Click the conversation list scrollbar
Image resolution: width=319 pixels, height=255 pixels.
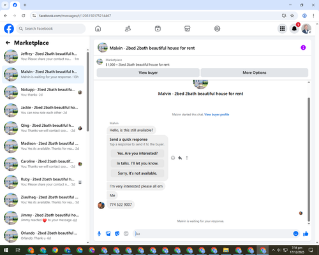pos(87,91)
